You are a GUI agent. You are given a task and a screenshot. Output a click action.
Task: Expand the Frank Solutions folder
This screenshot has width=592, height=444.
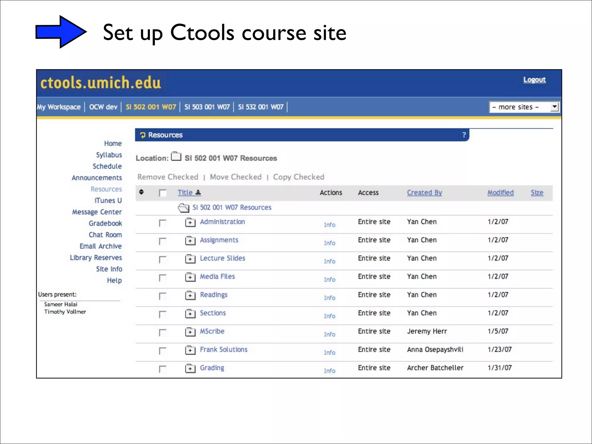click(190, 350)
